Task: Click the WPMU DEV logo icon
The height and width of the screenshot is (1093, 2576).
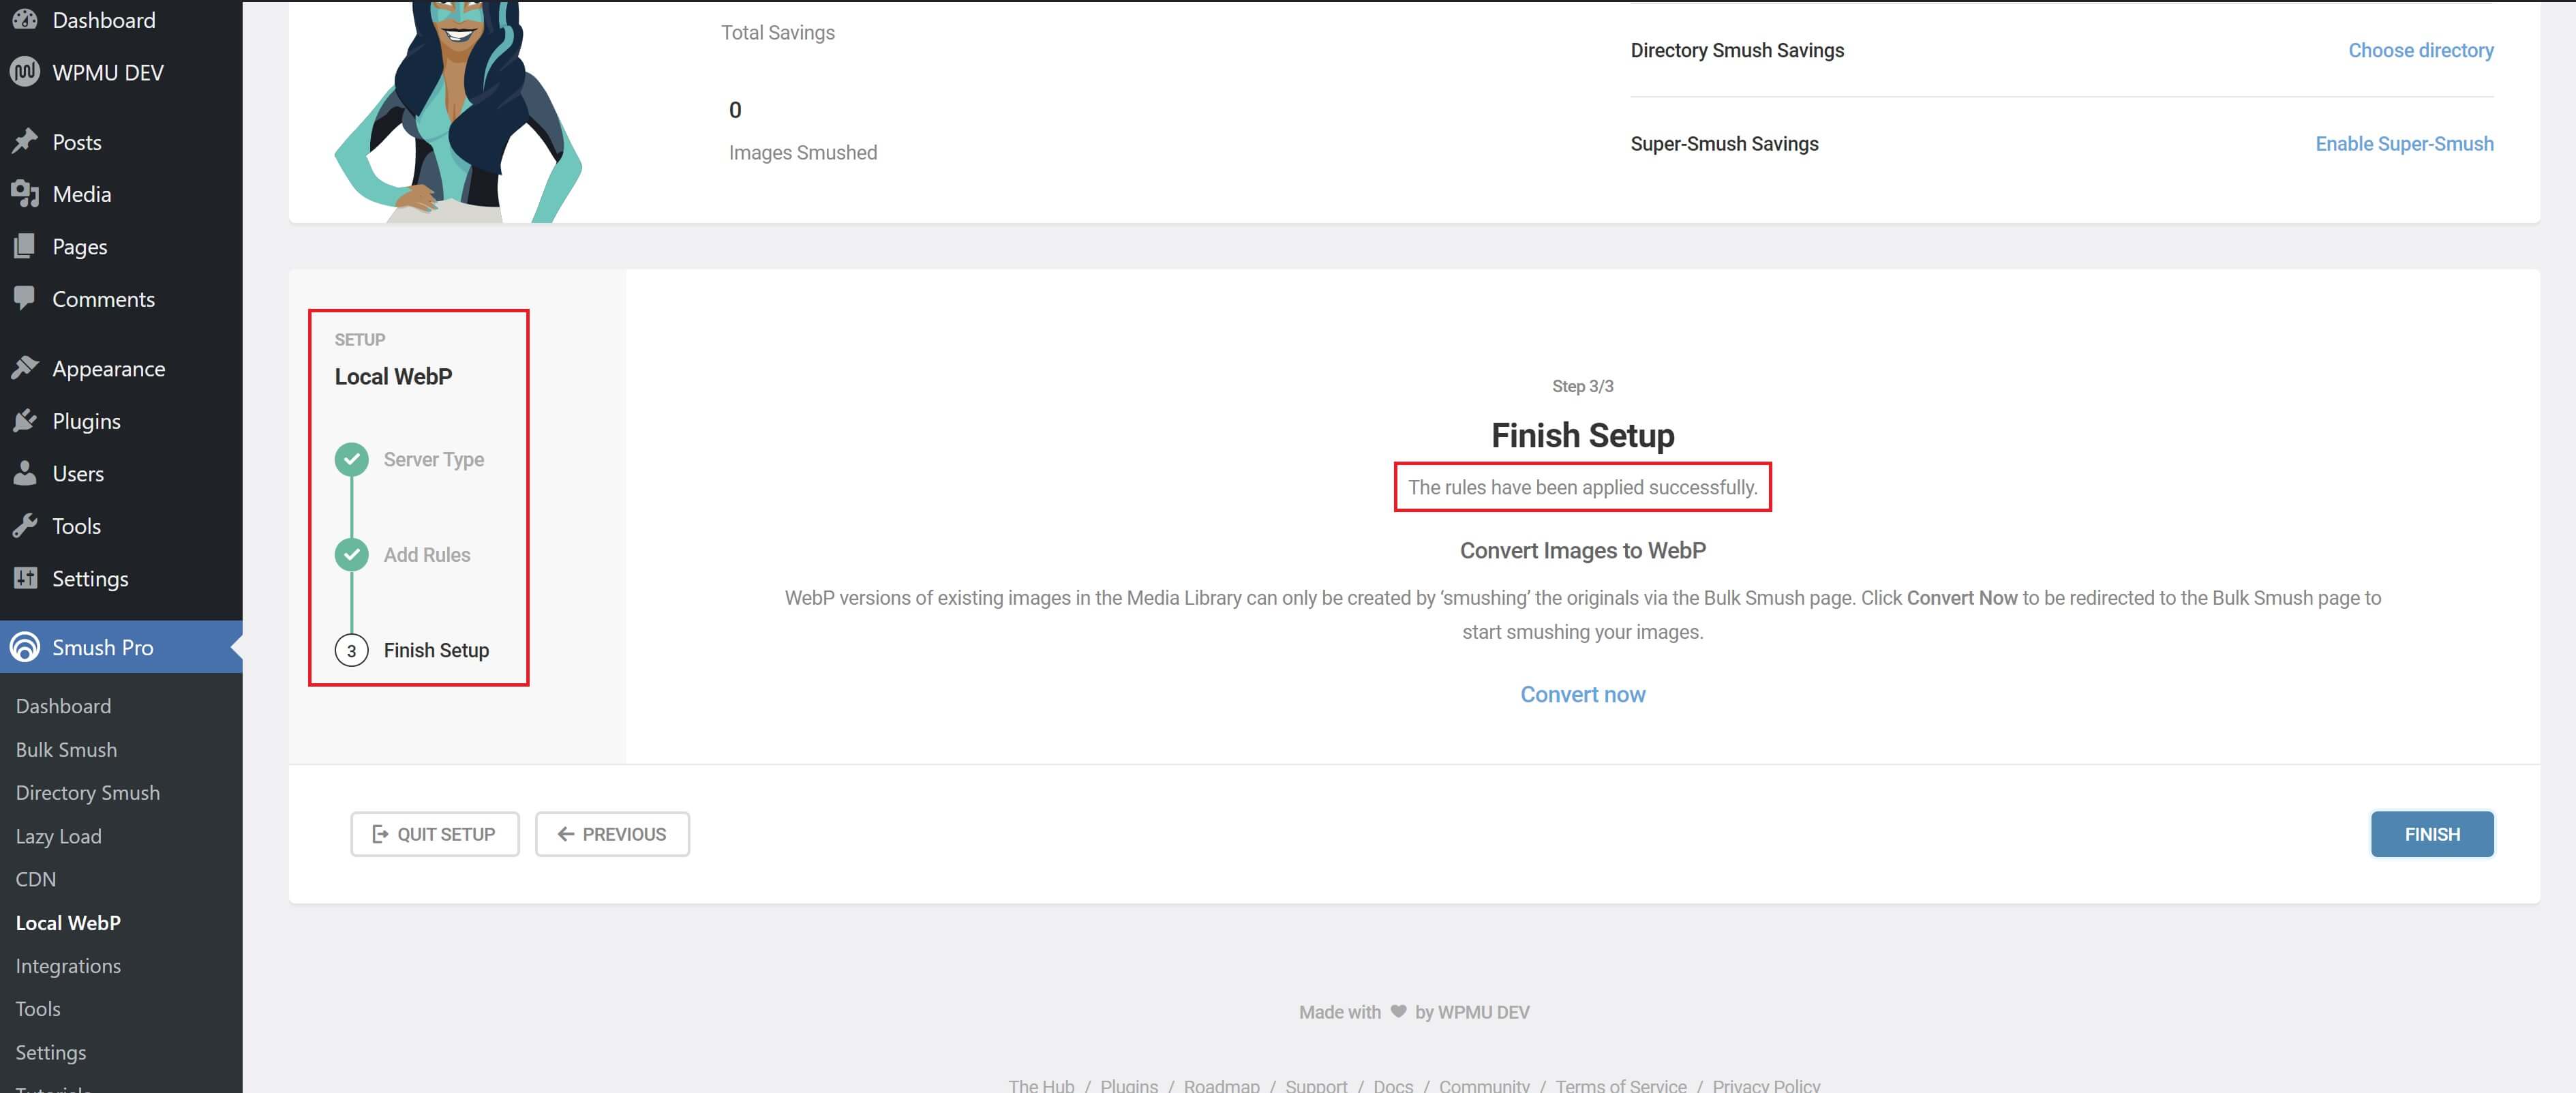Action: [25, 72]
